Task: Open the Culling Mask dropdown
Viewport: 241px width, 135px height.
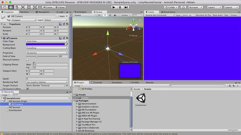Action: tap(47, 48)
